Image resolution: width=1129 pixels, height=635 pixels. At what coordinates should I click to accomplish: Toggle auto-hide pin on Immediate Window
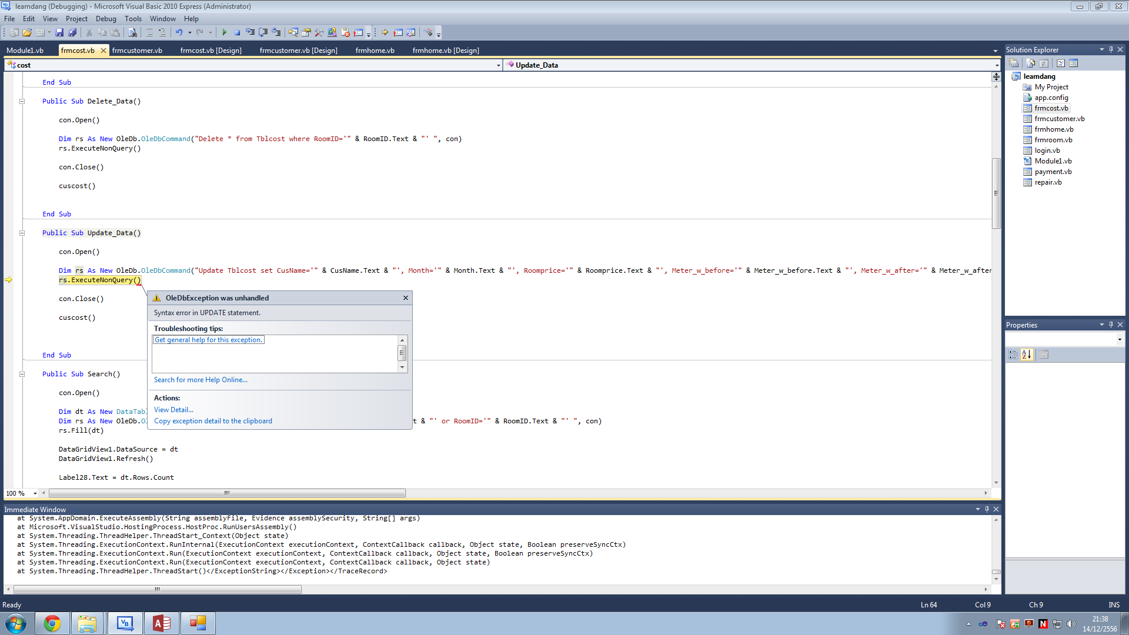pyautogui.click(x=987, y=509)
